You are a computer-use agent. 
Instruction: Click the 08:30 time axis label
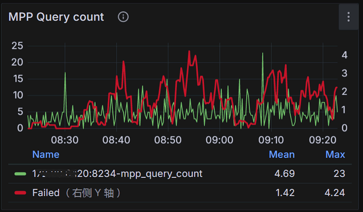click(x=65, y=140)
